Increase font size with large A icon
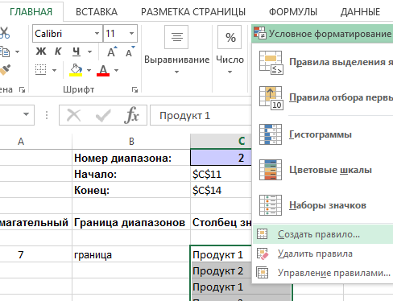The height and width of the screenshot is (301, 393). click(x=112, y=52)
